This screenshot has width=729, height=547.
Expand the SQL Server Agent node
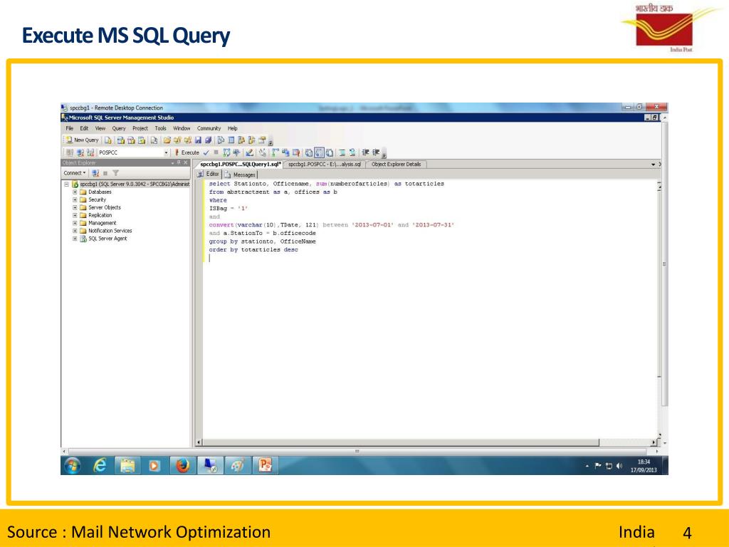point(74,239)
